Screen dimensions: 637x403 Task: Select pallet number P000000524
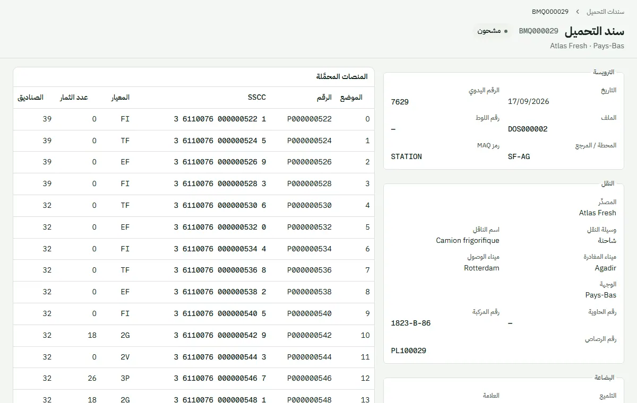pos(309,141)
